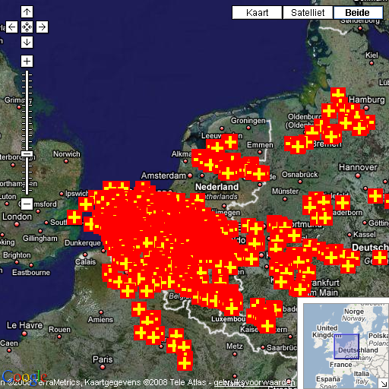Image resolution: width=389 pixels, height=389 pixels.
Task: Click France in the overview map
Action: [x=340, y=365]
